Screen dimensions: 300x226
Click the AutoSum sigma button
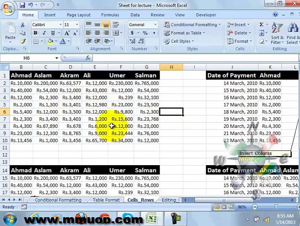pyautogui.click(x=261, y=24)
